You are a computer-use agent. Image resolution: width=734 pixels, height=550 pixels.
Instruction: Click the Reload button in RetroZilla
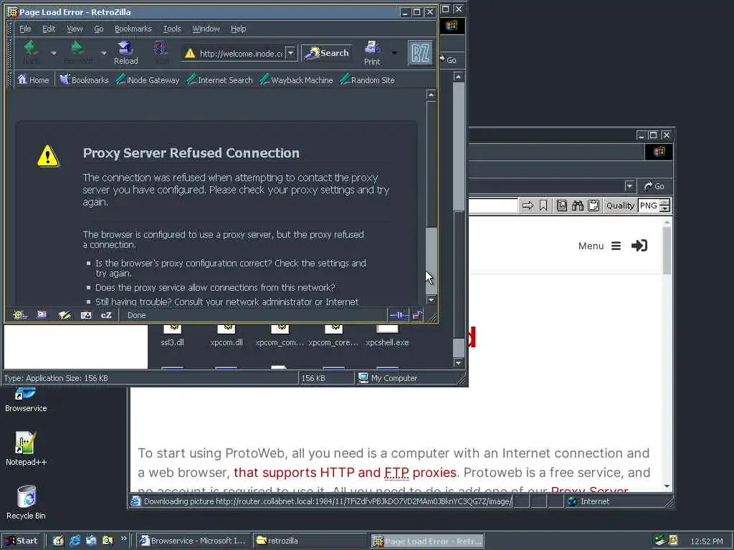pos(126,52)
